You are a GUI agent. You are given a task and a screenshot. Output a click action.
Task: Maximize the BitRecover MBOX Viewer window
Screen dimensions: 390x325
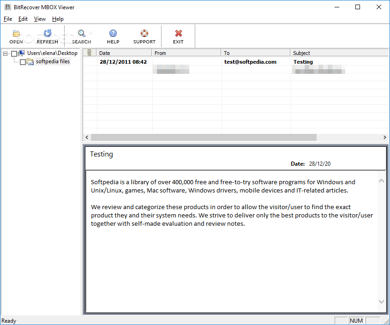(x=357, y=7)
